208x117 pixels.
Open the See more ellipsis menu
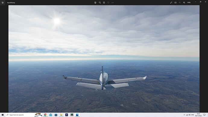[113, 2]
